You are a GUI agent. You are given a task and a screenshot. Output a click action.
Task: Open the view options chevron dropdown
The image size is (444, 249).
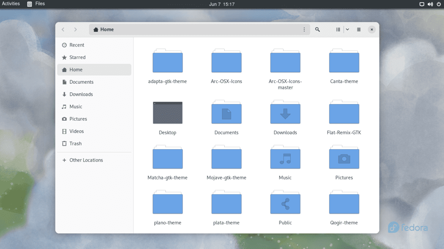347,29
